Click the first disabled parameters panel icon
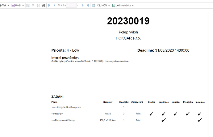Viewport: 213px width, 137px height. point(28,6)
